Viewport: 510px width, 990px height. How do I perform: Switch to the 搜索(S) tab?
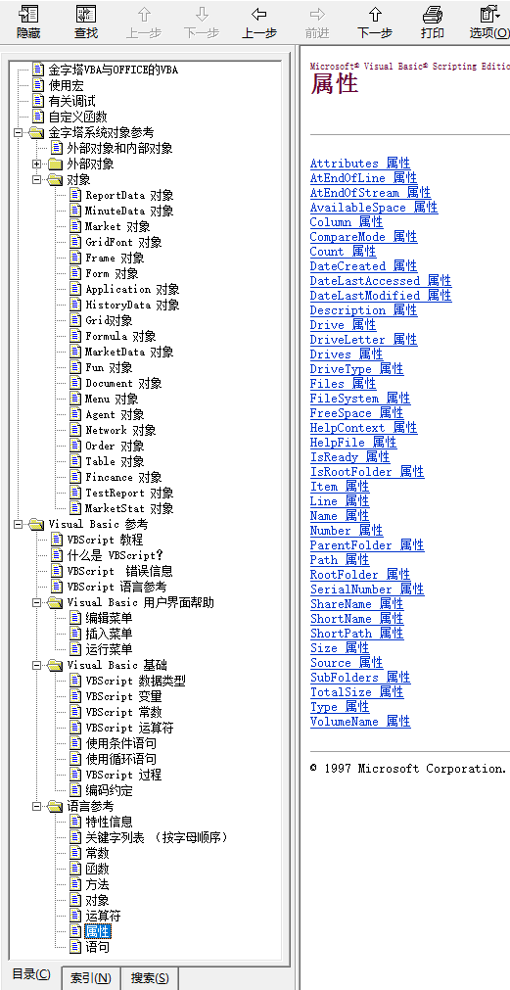coord(150,978)
